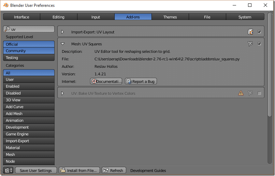The height and width of the screenshot is (176, 275).
Task: Click the version number 1.4.21
Action: [x=100, y=74]
